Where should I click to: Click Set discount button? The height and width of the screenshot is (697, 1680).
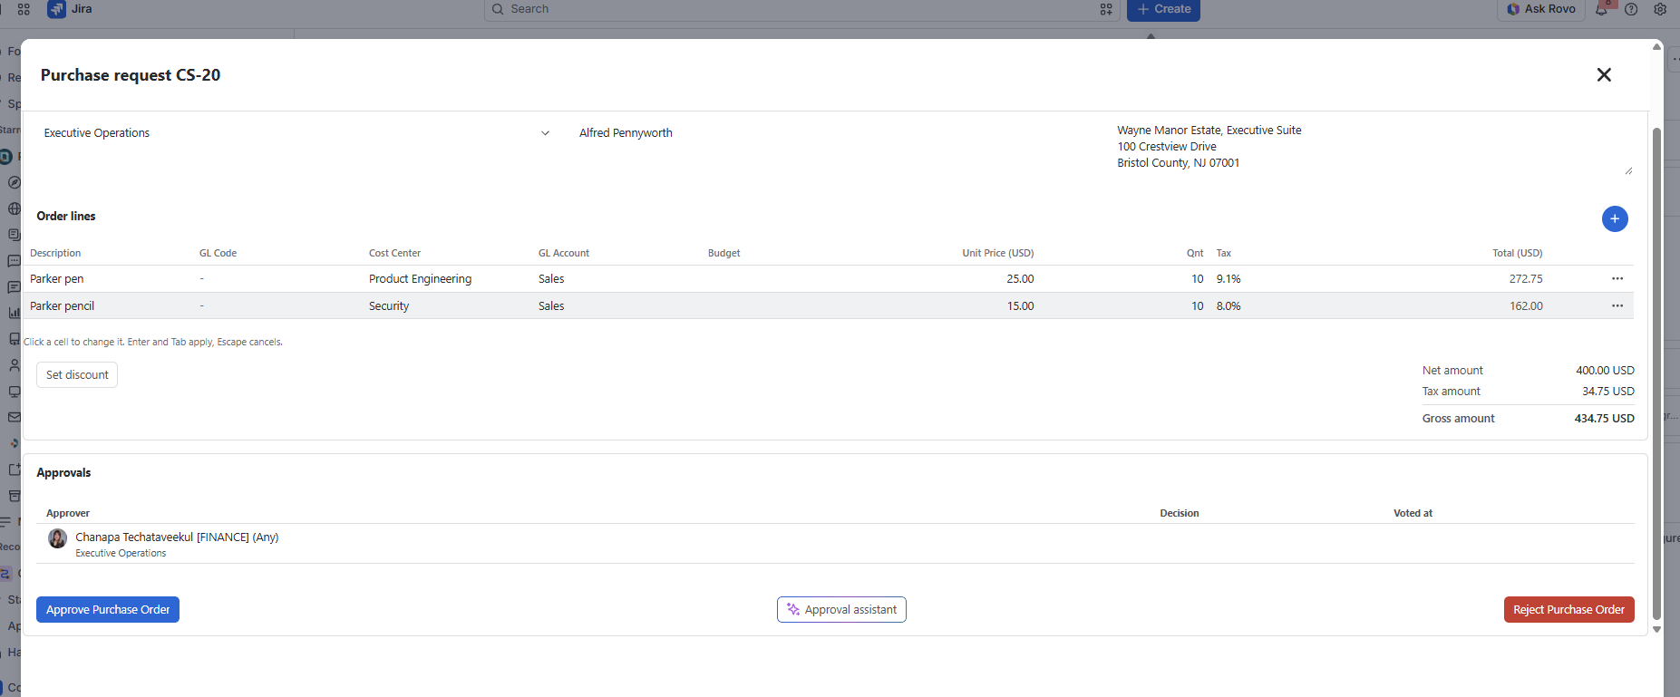[77, 375]
